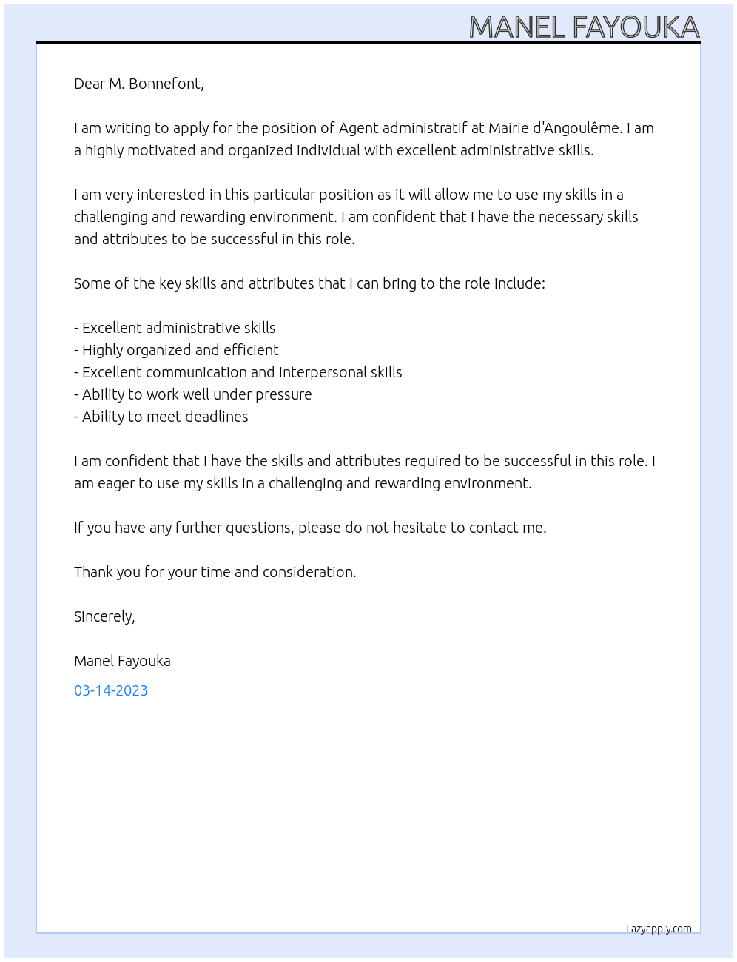The height and width of the screenshot is (962, 737).
Task: Click the blue date 03-14-2023
Action: 111,690
